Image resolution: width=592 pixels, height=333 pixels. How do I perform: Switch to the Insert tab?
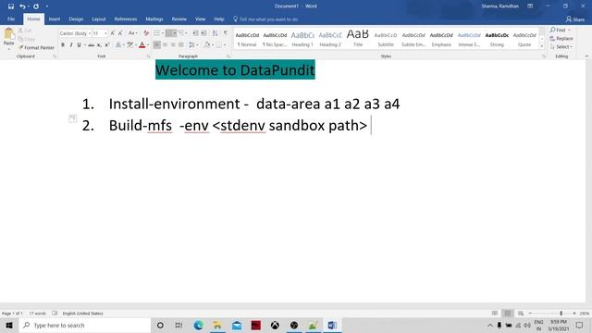[55, 18]
